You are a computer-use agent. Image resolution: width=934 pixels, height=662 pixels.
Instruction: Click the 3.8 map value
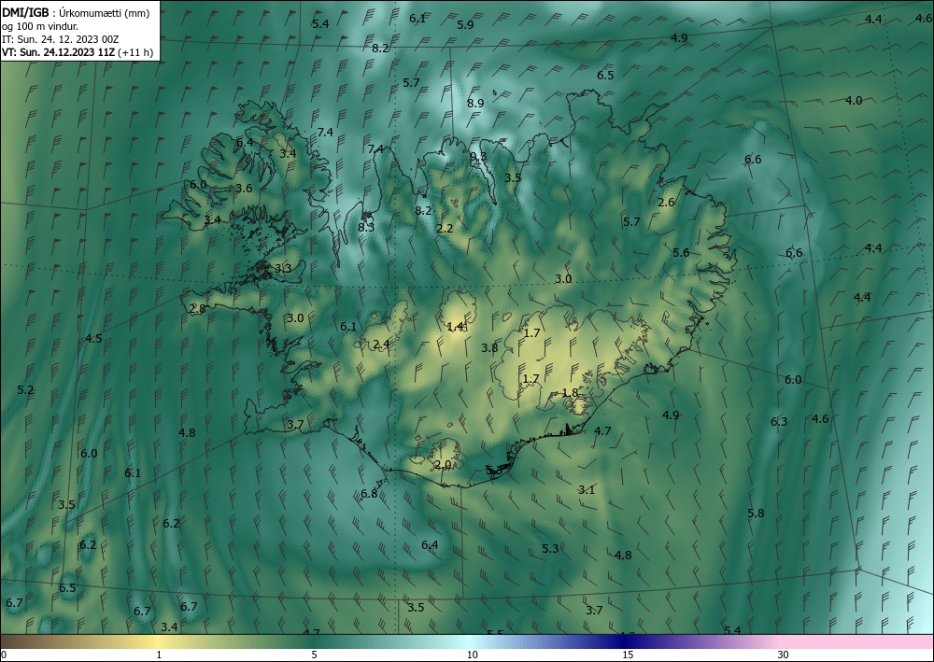click(x=489, y=348)
